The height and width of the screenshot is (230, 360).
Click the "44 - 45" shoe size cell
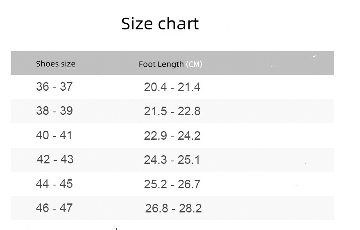(54, 184)
